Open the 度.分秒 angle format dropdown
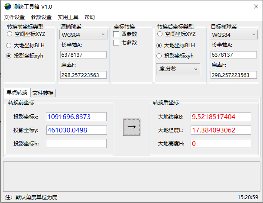 click(x=178, y=69)
